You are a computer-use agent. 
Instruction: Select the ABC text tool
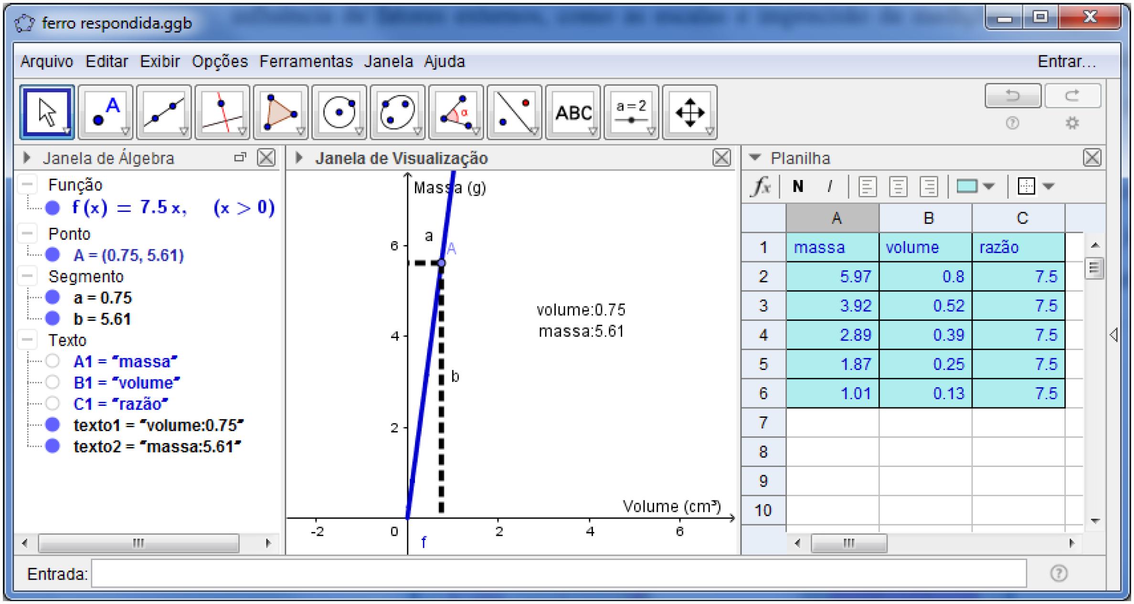[x=573, y=112]
